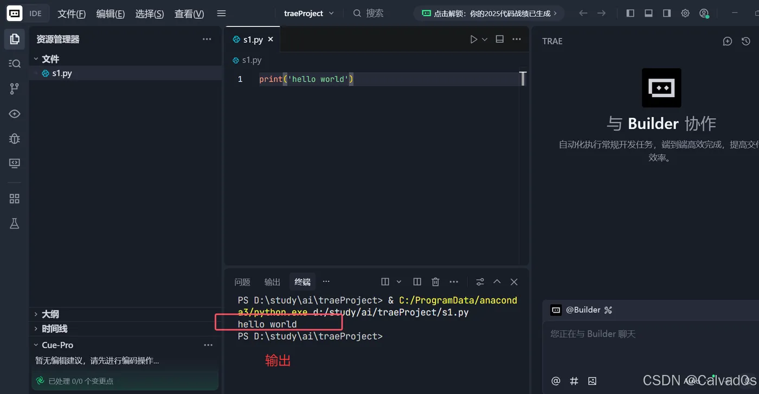This screenshot has height=394, width=759.
Task: Open the run options dropdown arrow
Action: pyautogui.click(x=485, y=39)
